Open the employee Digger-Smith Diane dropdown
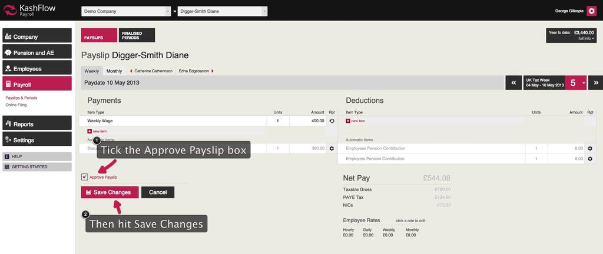Image resolution: width=603 pixels, height=254 pixels. (x=222, y=11)
